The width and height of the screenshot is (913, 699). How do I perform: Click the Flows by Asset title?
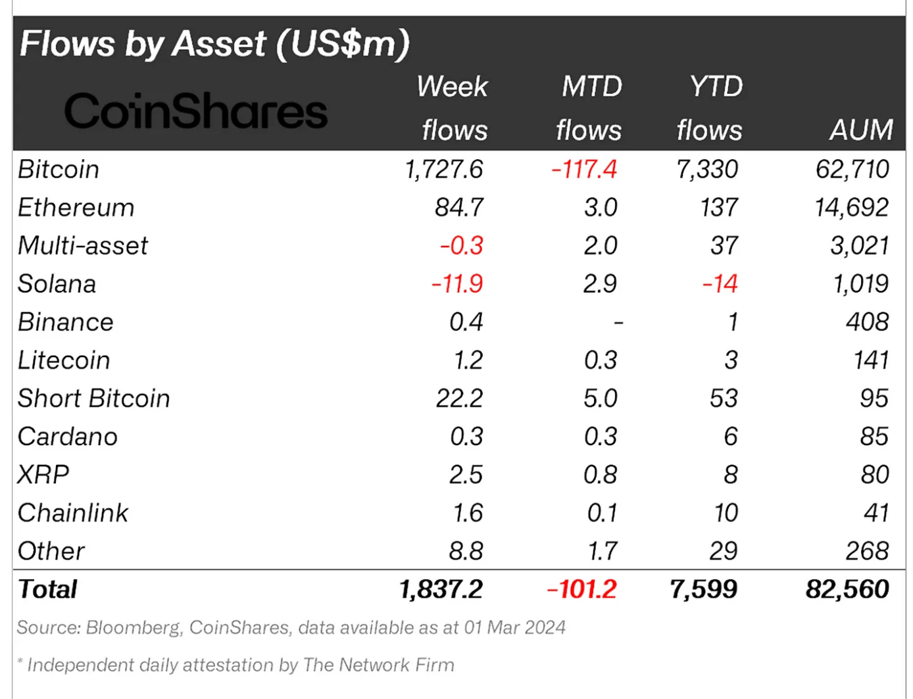coord(214,44)
